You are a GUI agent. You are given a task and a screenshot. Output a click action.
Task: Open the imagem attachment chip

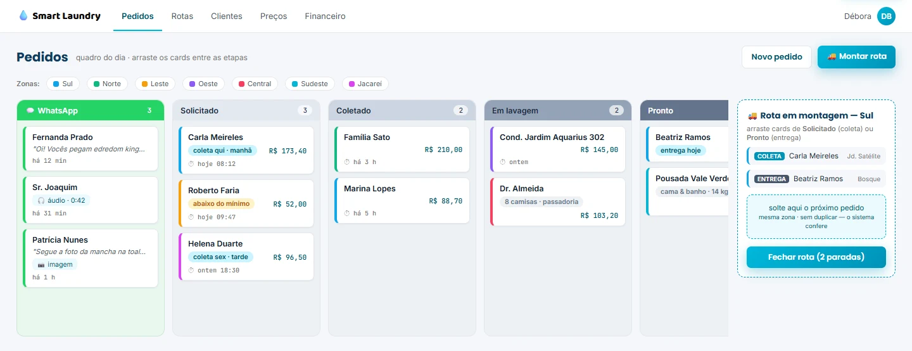[54, 264]
